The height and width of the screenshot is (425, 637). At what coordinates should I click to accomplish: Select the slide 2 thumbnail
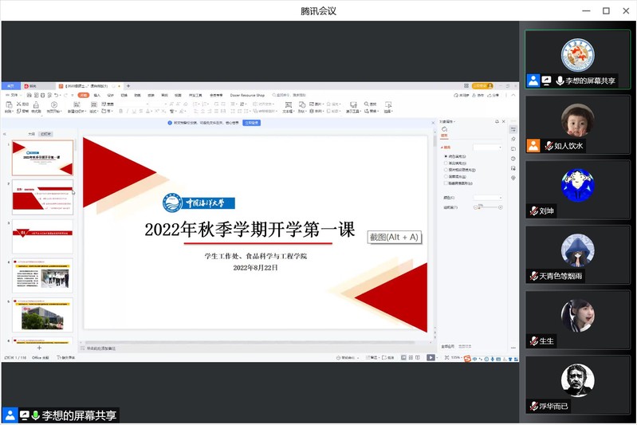tap(43, 198)
